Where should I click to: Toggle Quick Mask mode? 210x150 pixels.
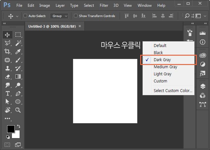7,145
